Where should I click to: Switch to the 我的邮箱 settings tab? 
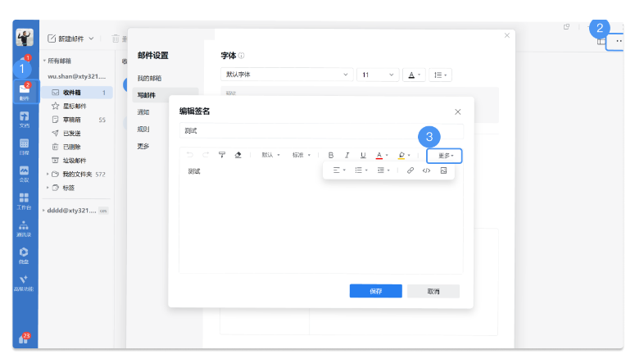(x=149, y=78)
